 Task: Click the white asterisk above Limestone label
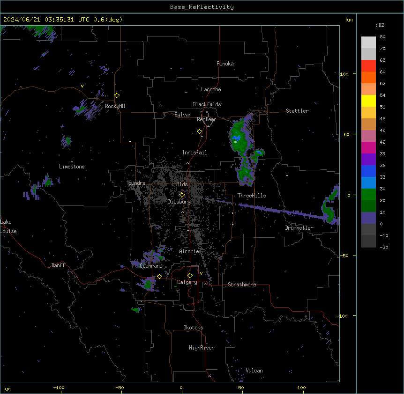[x=72, y=161]
